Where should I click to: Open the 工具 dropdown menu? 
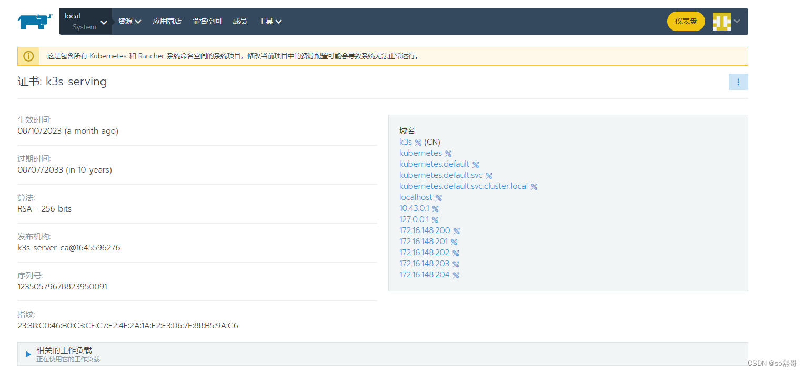pos(270,21)
